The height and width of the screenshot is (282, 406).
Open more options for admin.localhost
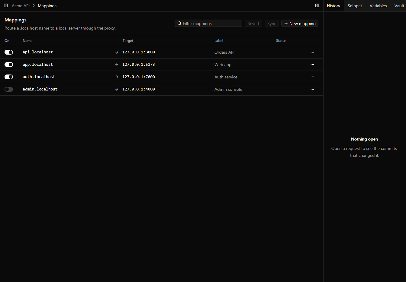pyautogui.click(x=312, y=89)
